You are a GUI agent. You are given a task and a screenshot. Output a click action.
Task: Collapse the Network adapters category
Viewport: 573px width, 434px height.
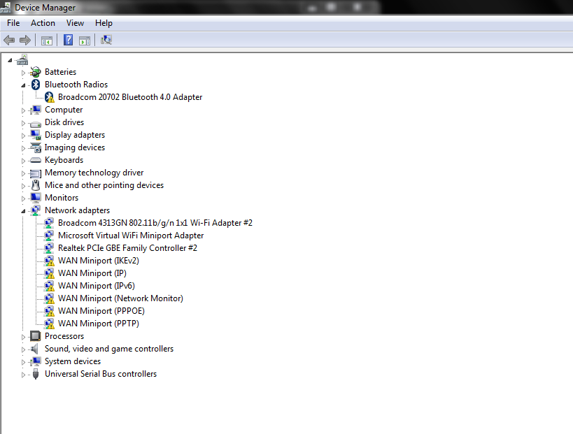tap(23, 211)
